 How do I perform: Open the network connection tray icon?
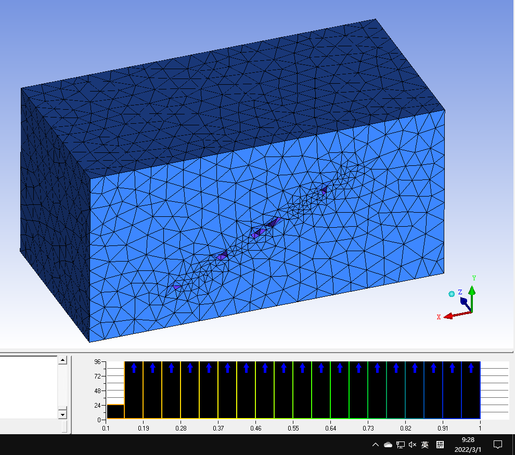pyautogui.click(x=401, y=445)
